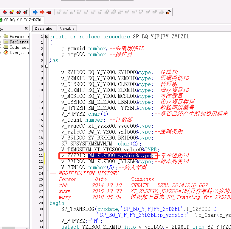Click the MODIFICATION HISTORY comment line
Viewport: 231px width, 229px height.
[x=84, y=173]
